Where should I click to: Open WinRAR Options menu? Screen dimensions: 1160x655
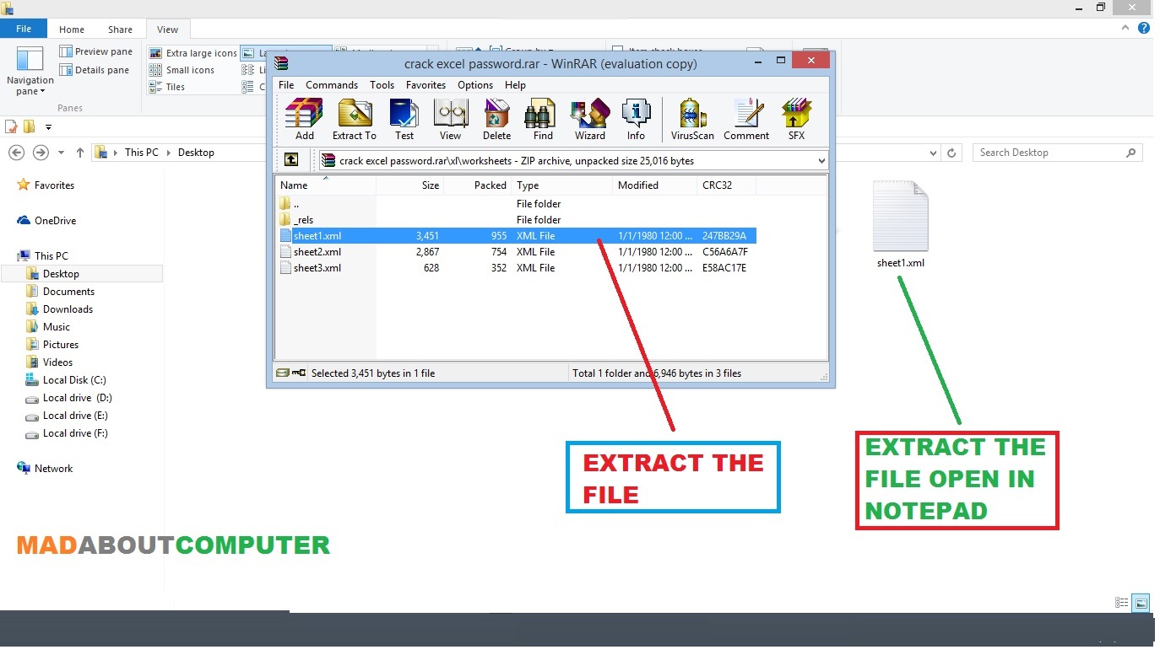pos(475,85)
